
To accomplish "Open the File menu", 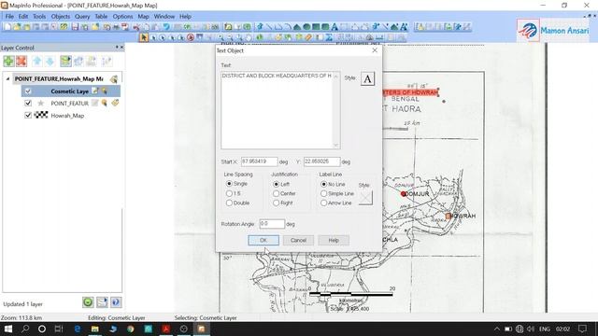I will [9, 17].
